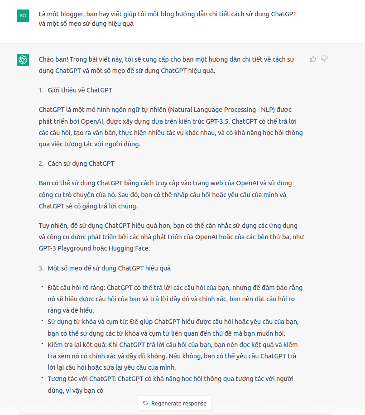Click the thumbs down feedback icon
This screenshot has width=365, height=415.
pyautogui.click(x=324, y=59)
